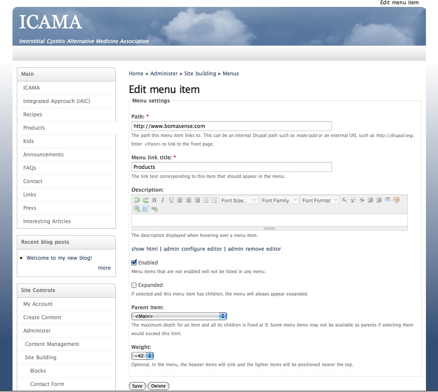Click the insert link icon in the editor
Image resolution: width=438 pixels, height=392 pixels.
pos(154,208)
